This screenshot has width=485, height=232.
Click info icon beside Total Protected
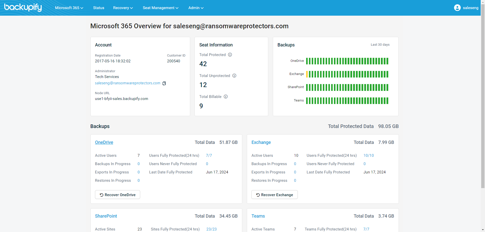230,55
